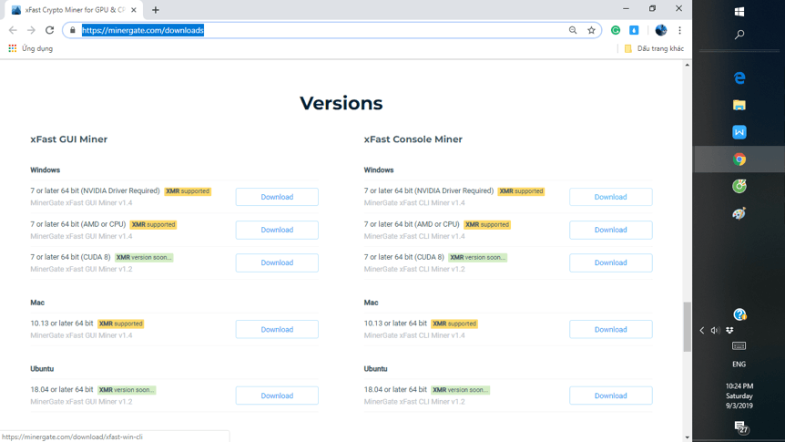Expand the system tray hidden icons chevron

702,330
